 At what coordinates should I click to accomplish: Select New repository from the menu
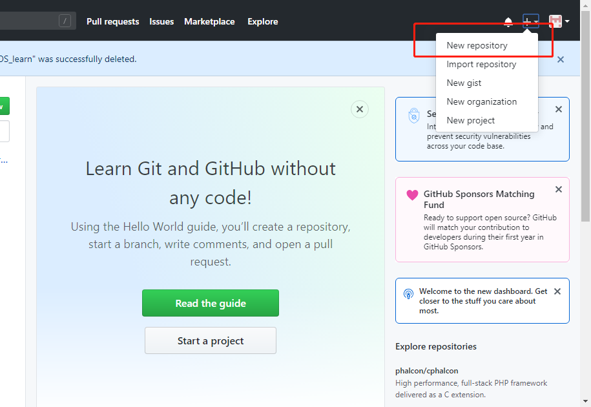[476, 45]
